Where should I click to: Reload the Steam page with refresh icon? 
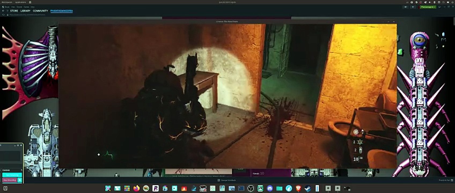3,15
